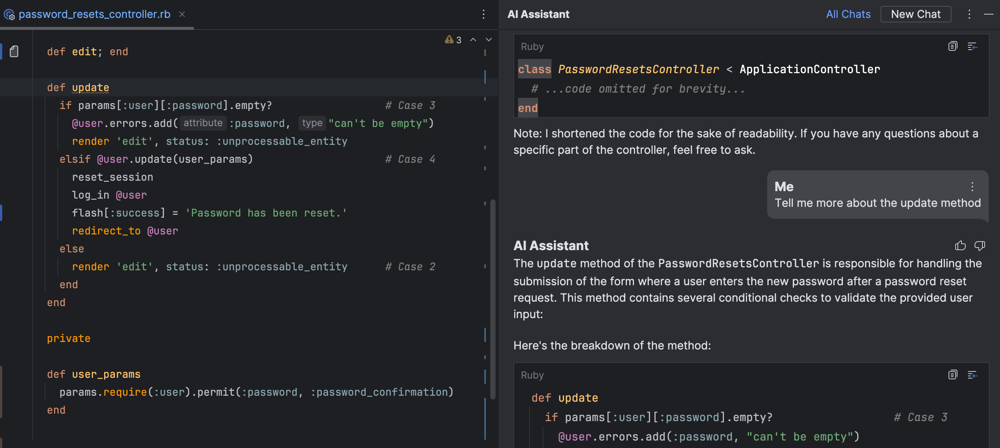This screenshot has height=448, width=1000.
Task: Open the Me message options menu
Action: coord(972,187)
